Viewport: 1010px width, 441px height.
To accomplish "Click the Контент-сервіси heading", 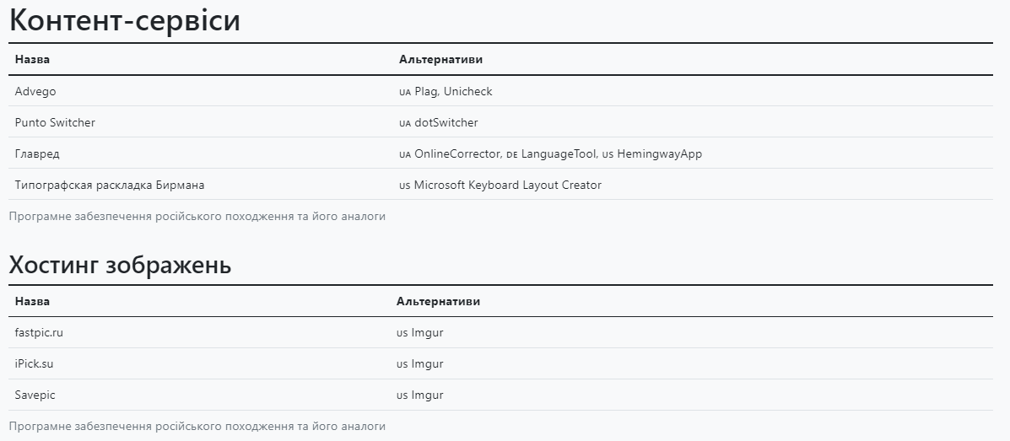I will [x=125, y=20].
